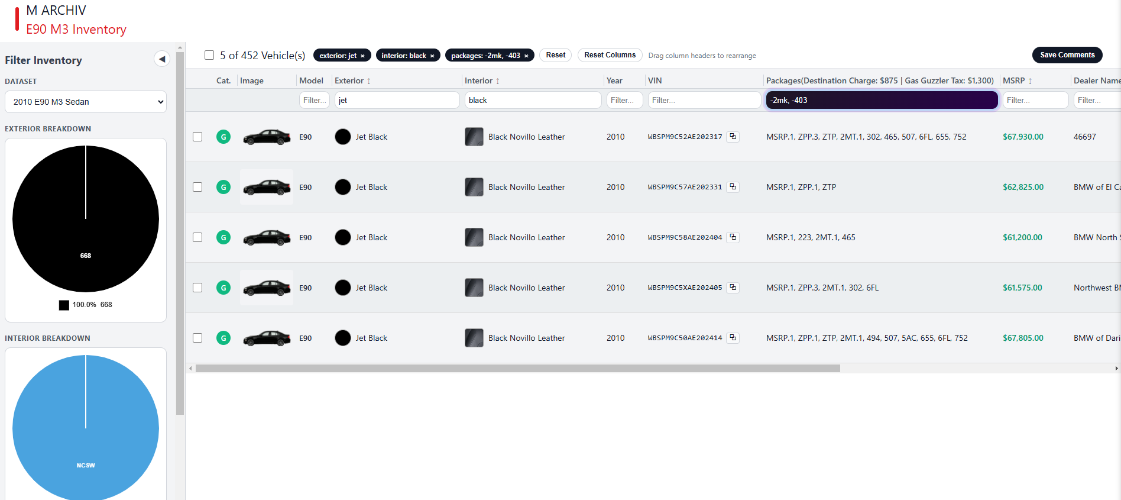Edit the Exterior filter containing jet
This screenshot has height=500, width=1121.
pos(397,100)
